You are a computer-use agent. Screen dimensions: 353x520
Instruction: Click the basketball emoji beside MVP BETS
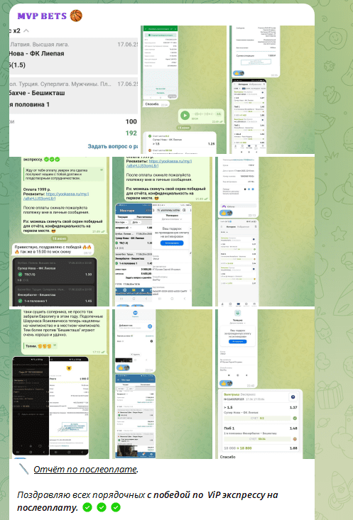tap(76, 16)
